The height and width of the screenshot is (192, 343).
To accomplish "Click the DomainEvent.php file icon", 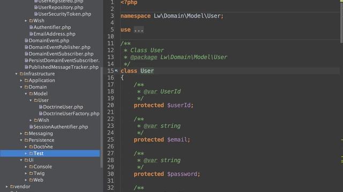I will coord(26,41).
